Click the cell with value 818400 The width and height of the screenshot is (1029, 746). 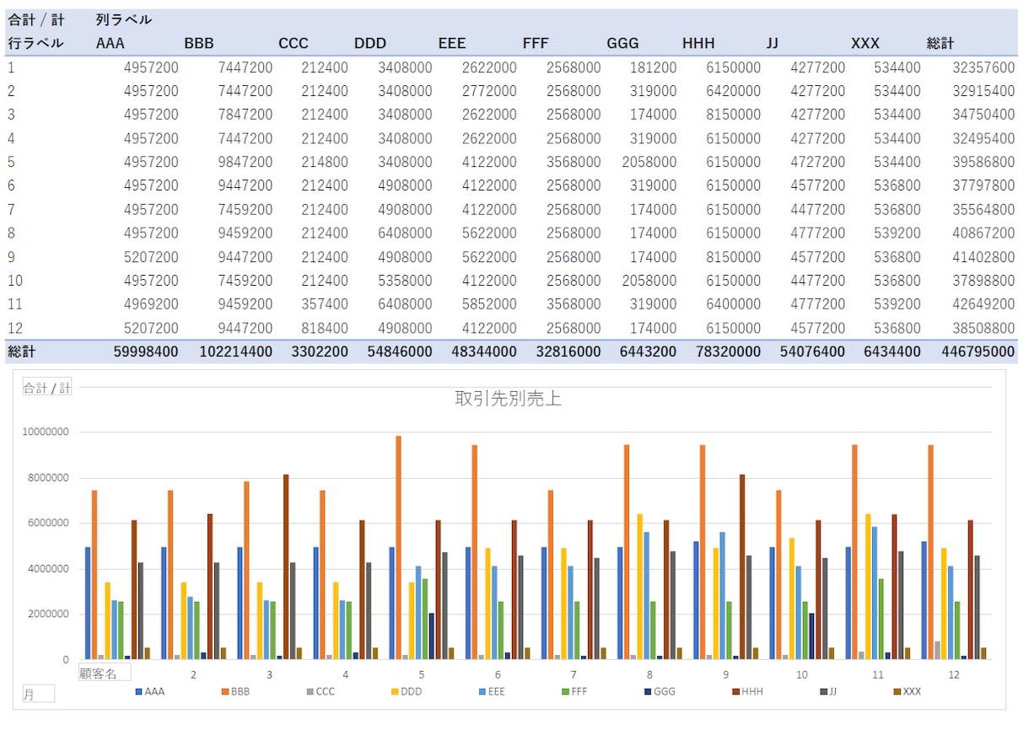coord(325,328)
